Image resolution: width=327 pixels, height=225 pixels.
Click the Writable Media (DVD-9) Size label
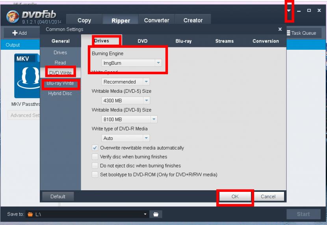121,110
